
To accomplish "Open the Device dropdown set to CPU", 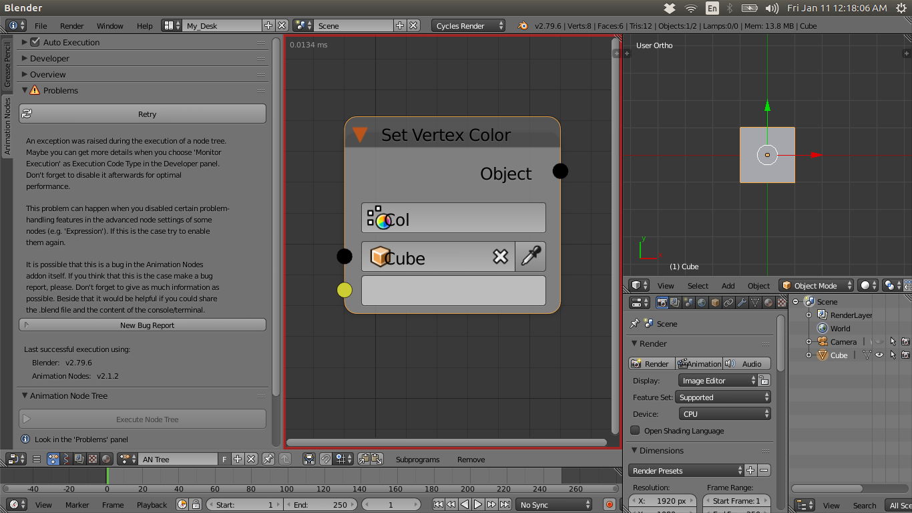I will (x=724, y=414).
